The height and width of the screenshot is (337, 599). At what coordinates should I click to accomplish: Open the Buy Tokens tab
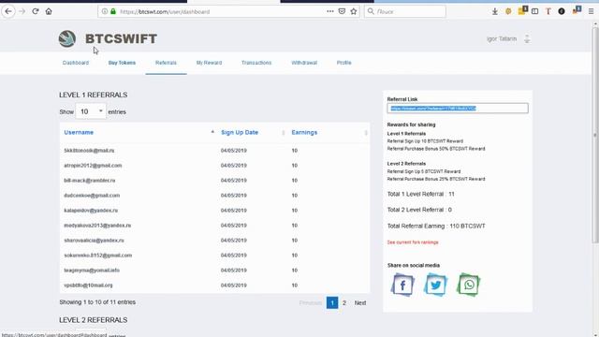pos(122,63)
